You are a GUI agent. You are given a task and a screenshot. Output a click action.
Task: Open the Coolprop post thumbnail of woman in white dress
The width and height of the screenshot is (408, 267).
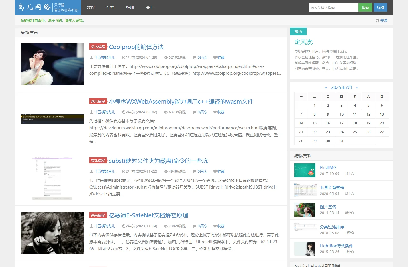point(52,64)
